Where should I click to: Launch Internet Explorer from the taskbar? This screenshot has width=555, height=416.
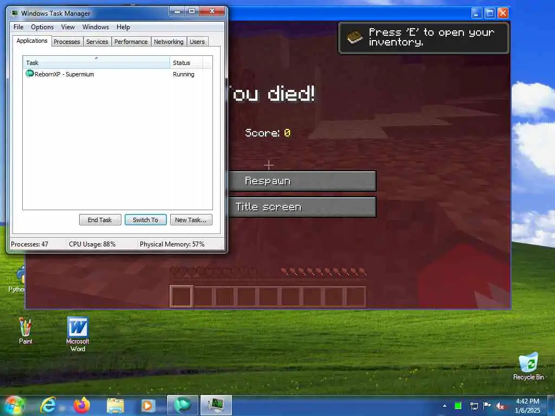48,405
